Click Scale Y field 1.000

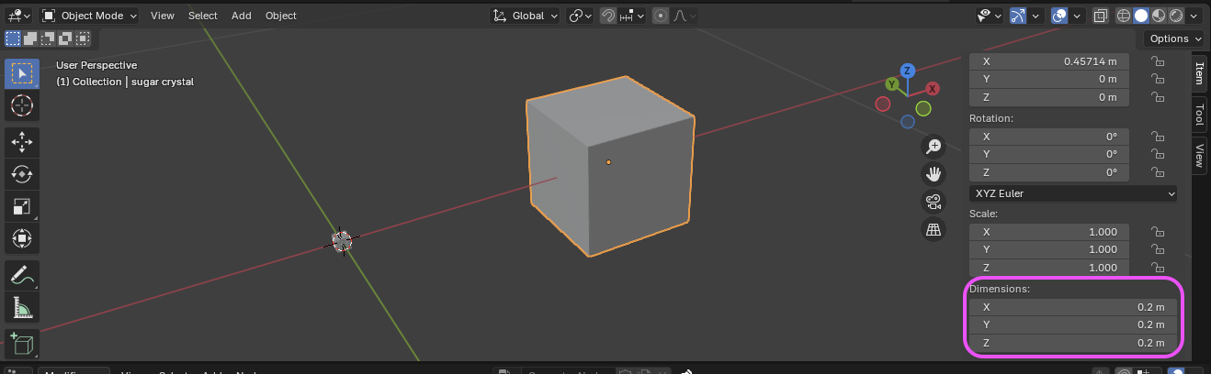coord(1049,249)
